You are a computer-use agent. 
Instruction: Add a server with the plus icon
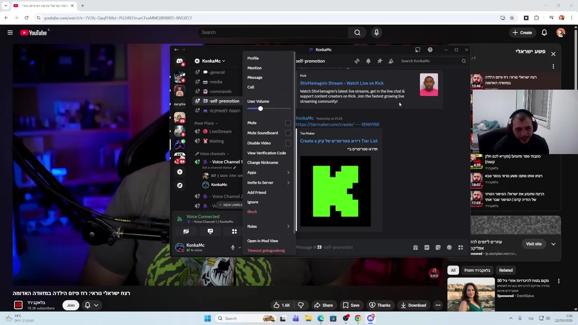click(x=180, y=172)
